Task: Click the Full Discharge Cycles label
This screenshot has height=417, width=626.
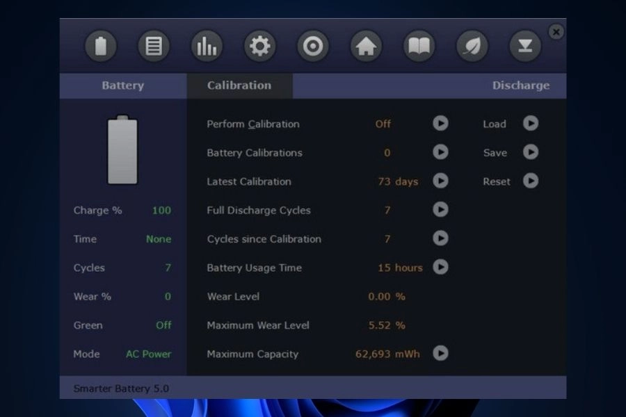Action: pyautogui.click(x=258, y=211)
